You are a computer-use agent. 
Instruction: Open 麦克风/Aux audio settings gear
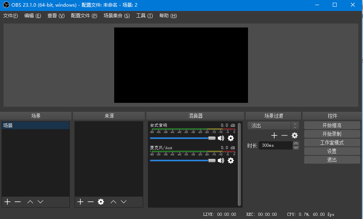pos(231,161)
